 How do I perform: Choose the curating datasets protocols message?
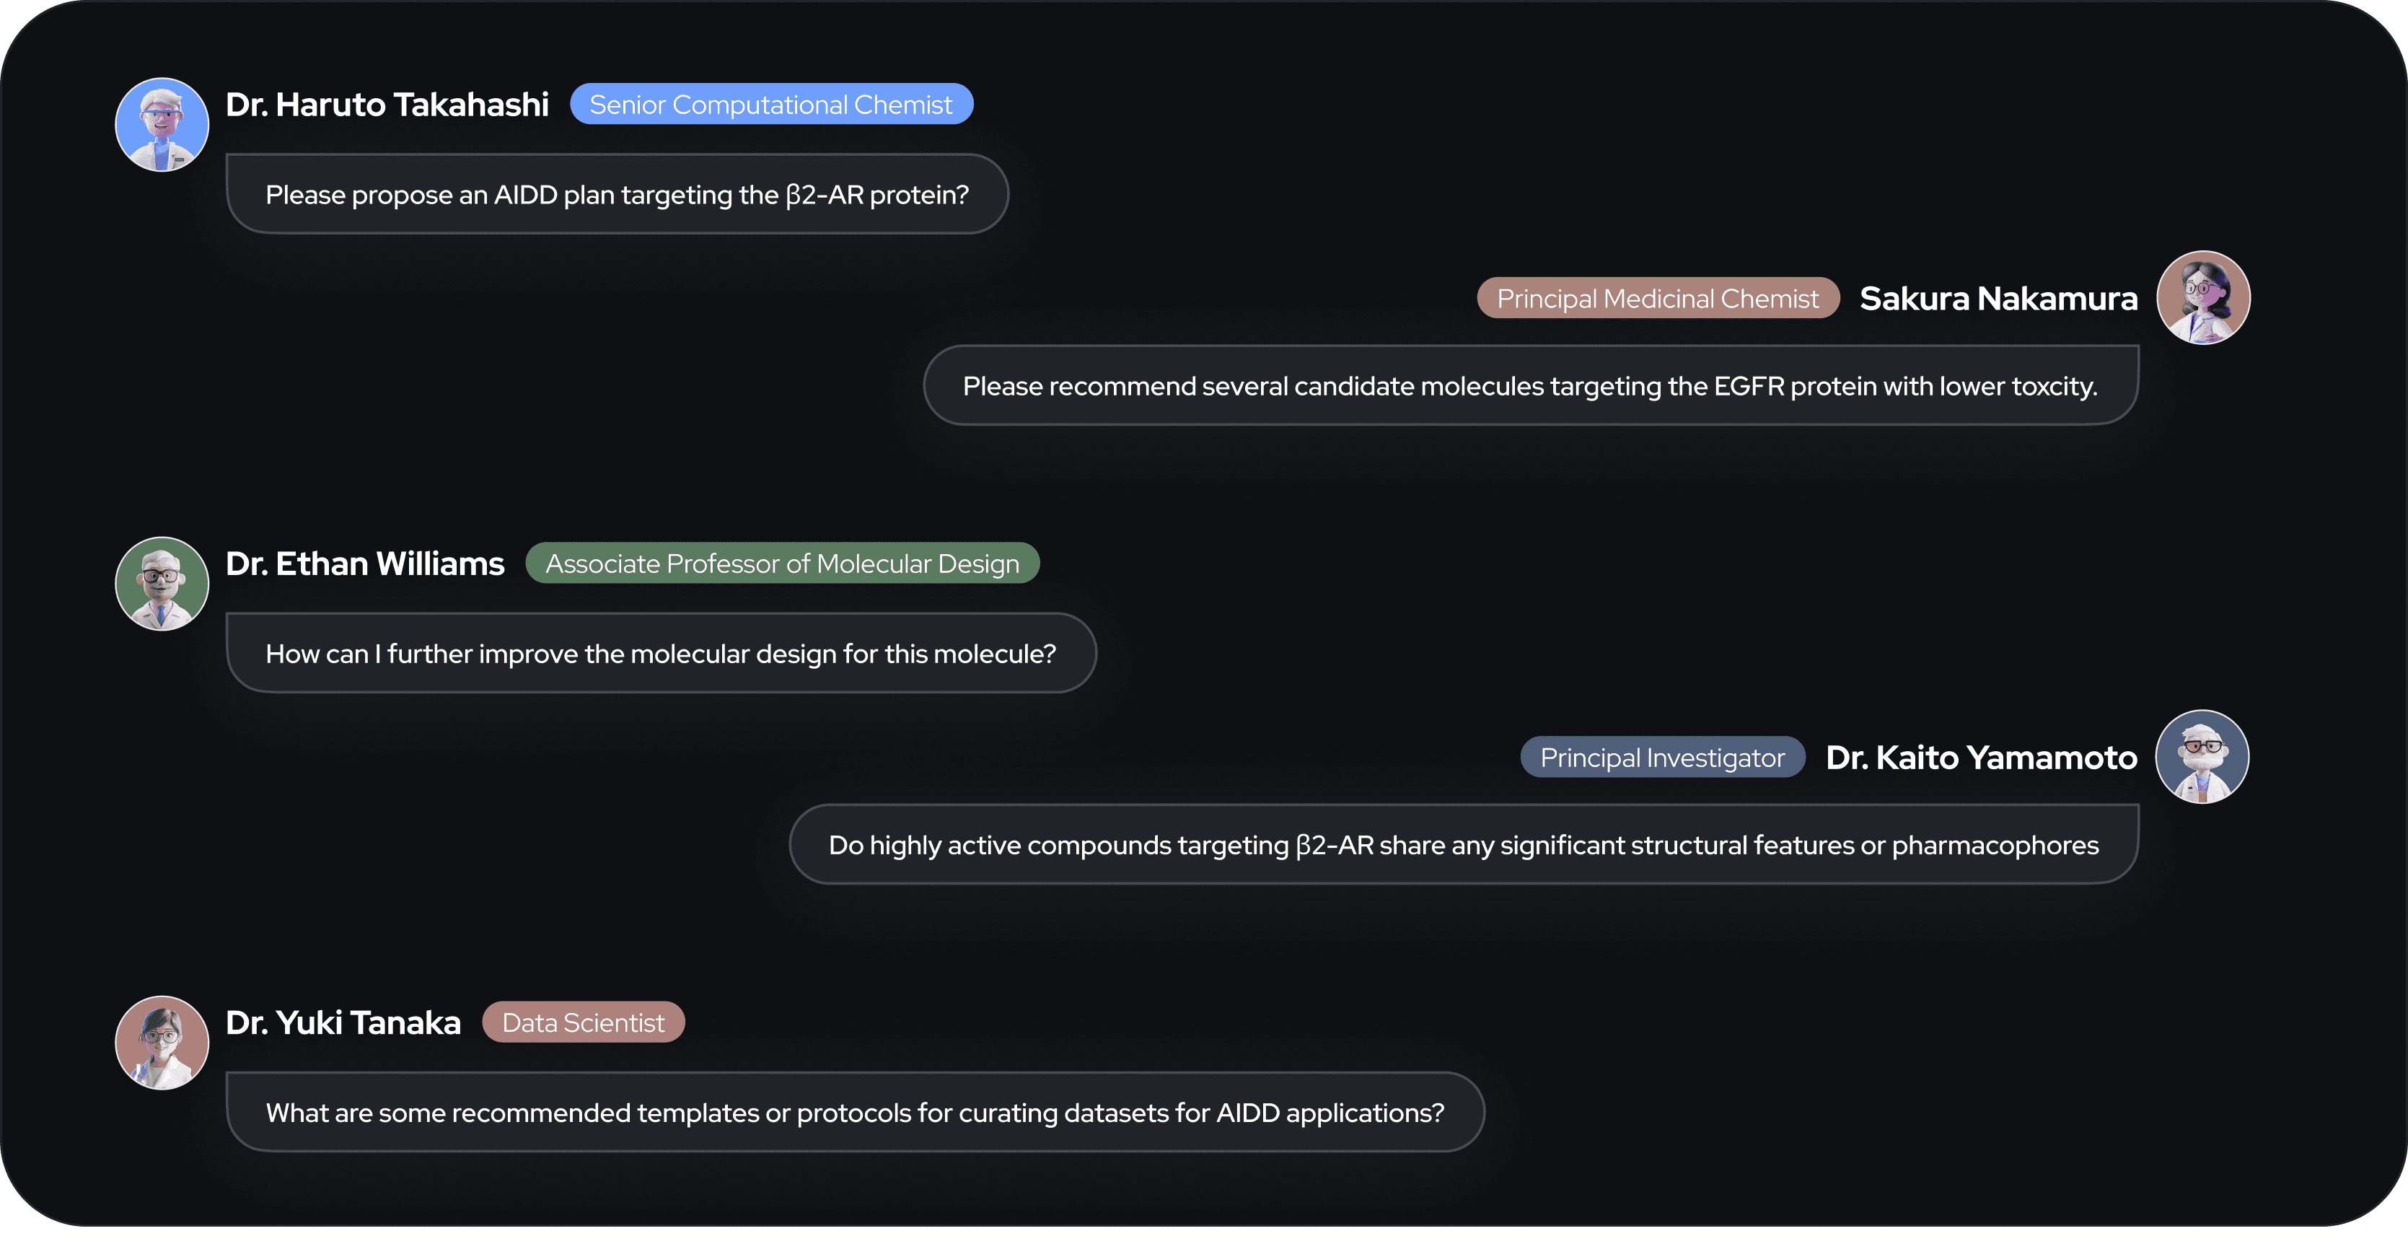854,1113
